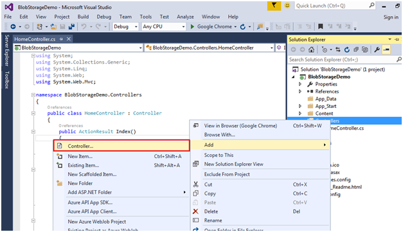Image resolution: width=403 pixels, height=232 pixels.
Task: Click the Search Solution Explorer field
Action: coord(345,60)
